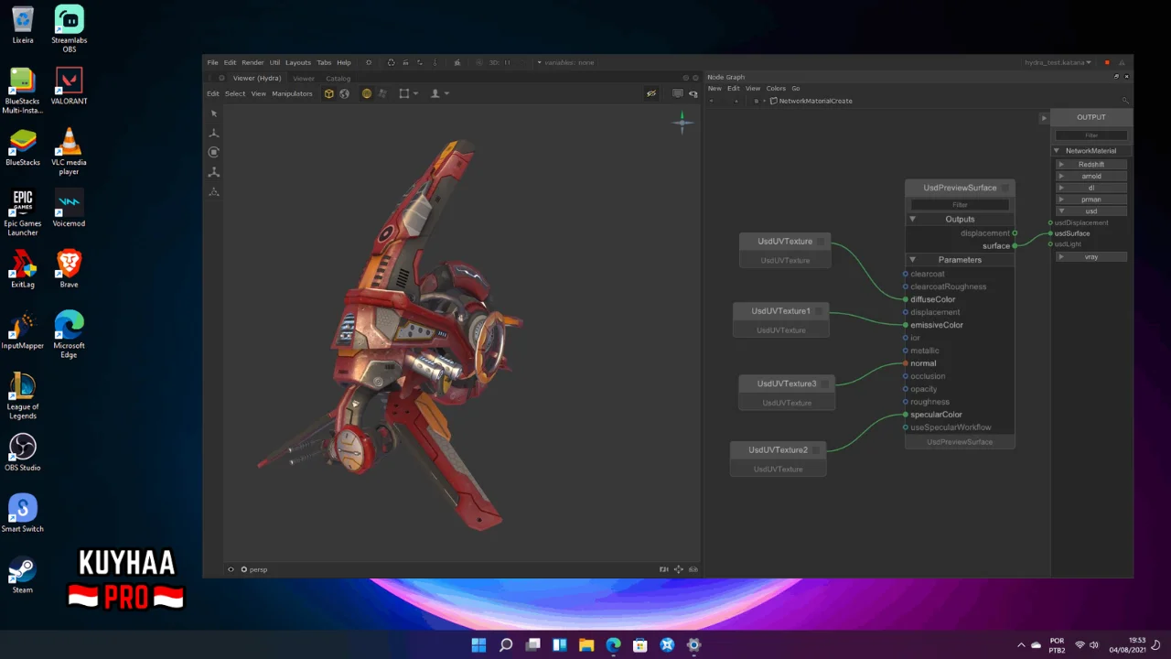Image resolution: width=1171 pixels, height=659 pixels.
Task: Click the circular arrows render icon in top toolbar
Action: 392,62
